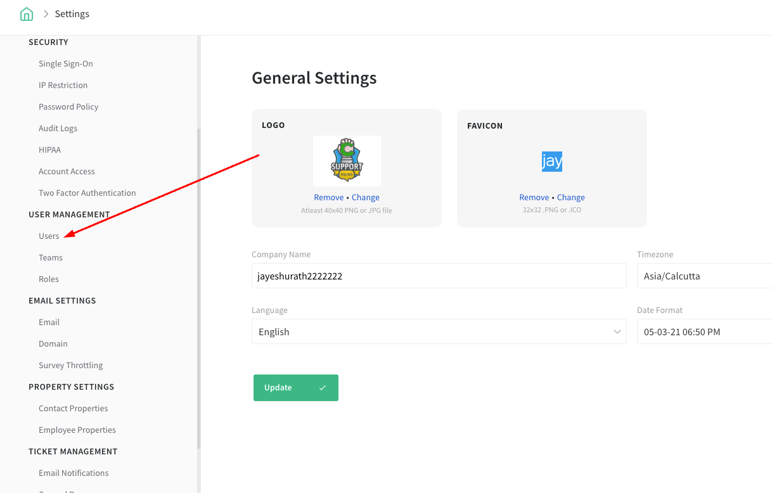
Task: Open Domain under Email Settings
Action: [x=53, y=343]
